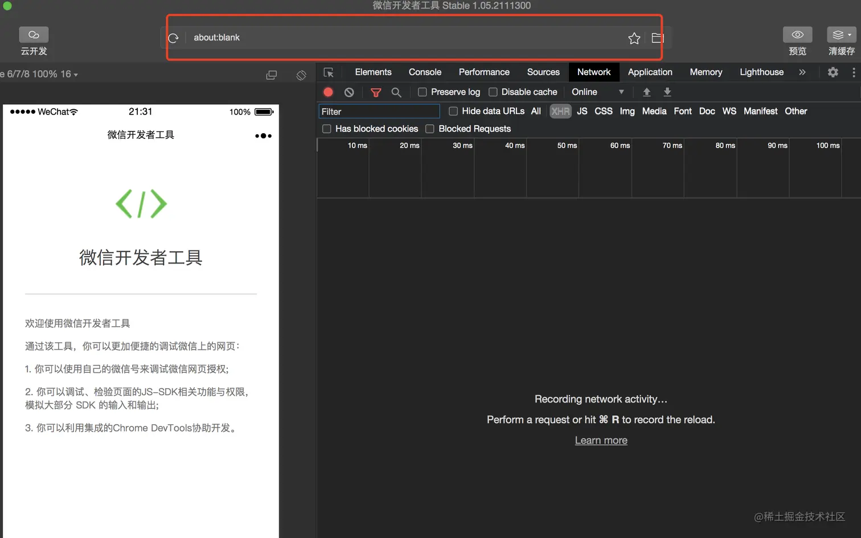Toggle the red filter funnel icon
Image resolution: width=861 pixels, height=538 pixels.
pyautogui.click(x=376, y=92)
